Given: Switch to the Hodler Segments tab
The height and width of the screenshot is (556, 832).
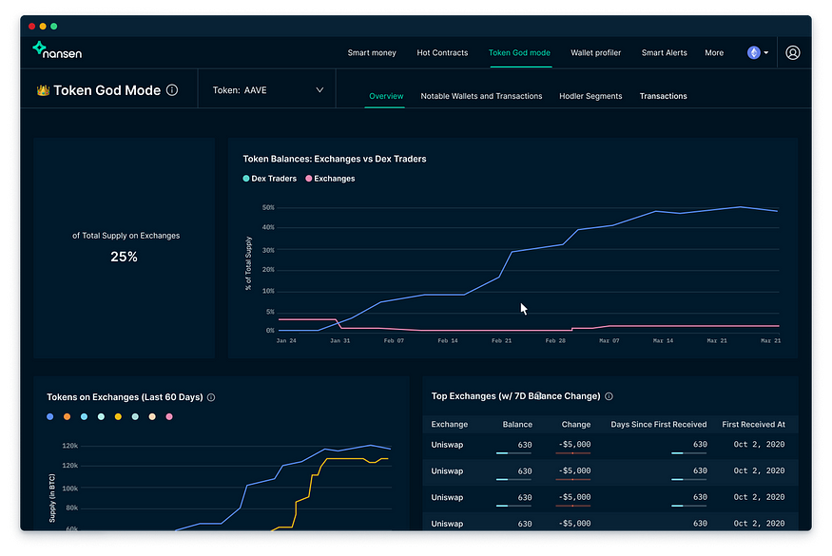Looking at the screenshot, I should point(590,96).
